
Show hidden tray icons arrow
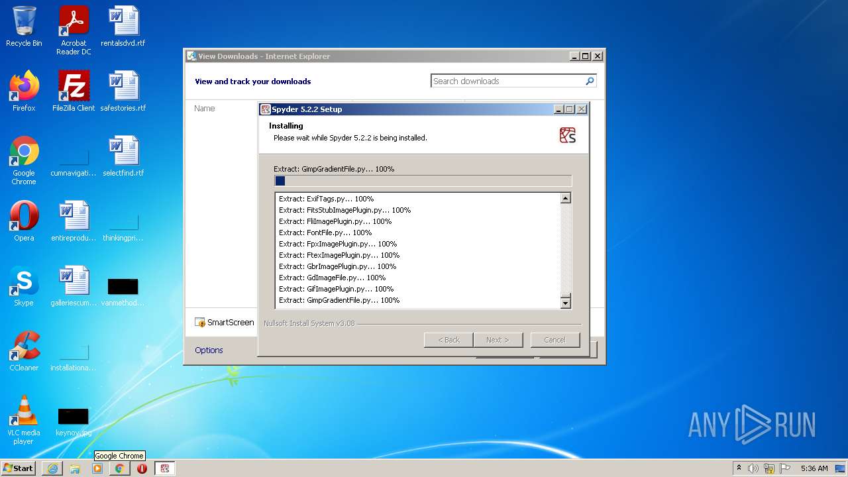pyautogui.click(x=739, y=468)
